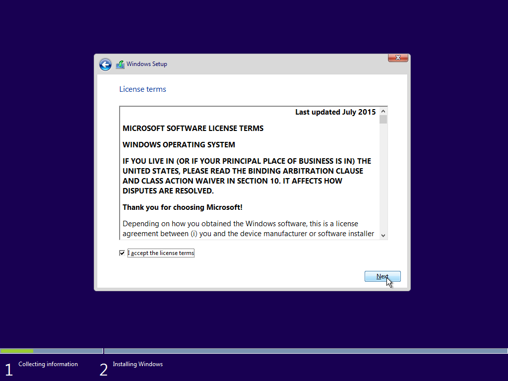Click the scrollbar's bottom chevron to scroll down
The height and width of the screenshot is (381, 508).
(x=383, y=235)
